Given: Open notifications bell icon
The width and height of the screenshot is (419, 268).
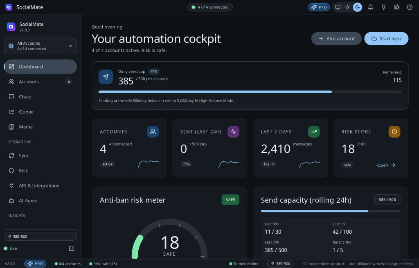Looking at the screenshot, I should point(370,7).
